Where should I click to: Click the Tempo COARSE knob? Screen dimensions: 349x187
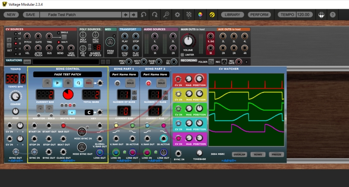point(15,96)
